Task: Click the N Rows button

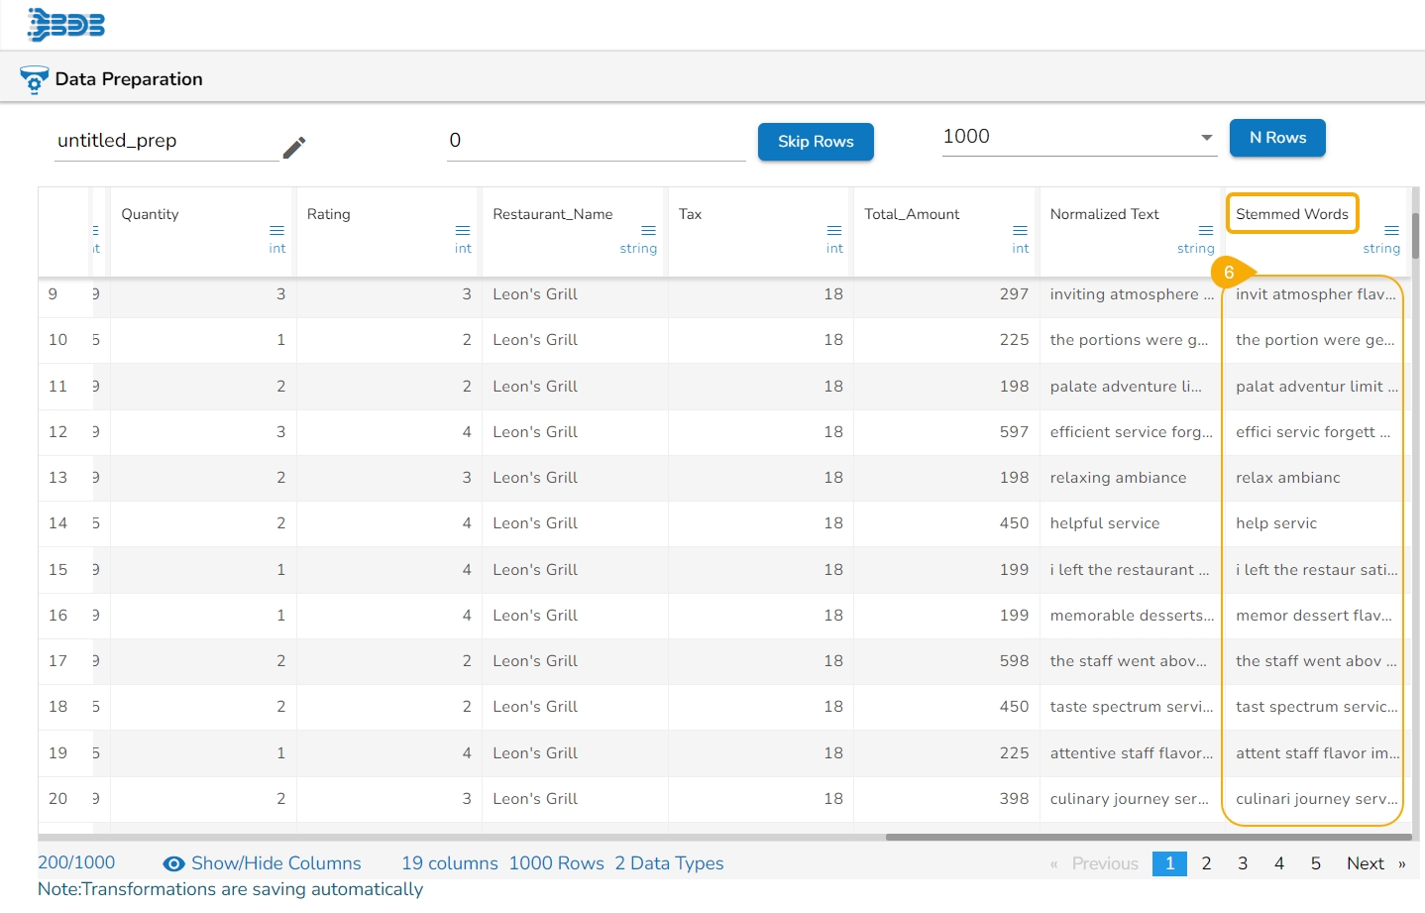Action: [1277, 138]
